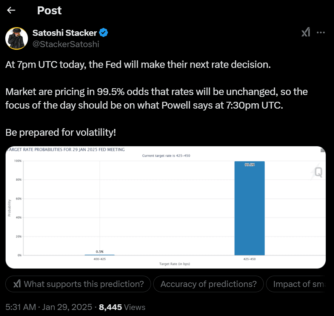Click the partially visible 'Impact of sm...' suggestion
Viewport: 334px width, 316px height.
(x=302, y=284)
